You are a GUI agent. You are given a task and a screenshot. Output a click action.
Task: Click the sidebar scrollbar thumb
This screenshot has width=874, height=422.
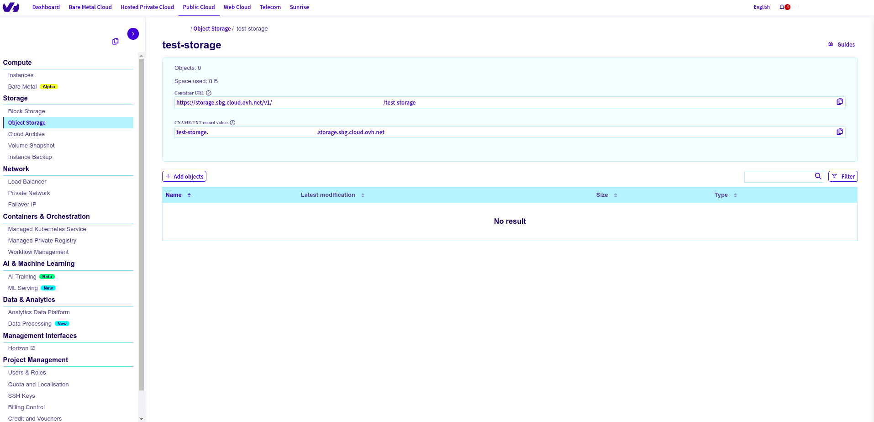[x=141, y=225]
